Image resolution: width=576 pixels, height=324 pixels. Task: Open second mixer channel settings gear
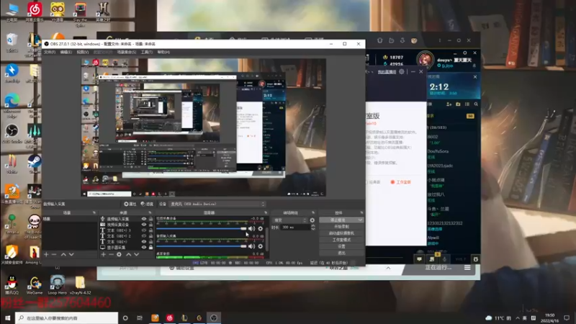pyautogui.click(x=261, y=246)
